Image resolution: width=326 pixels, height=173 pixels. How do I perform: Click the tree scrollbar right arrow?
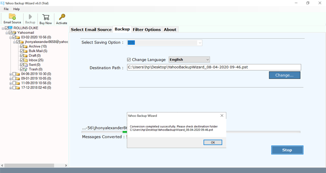66,166
